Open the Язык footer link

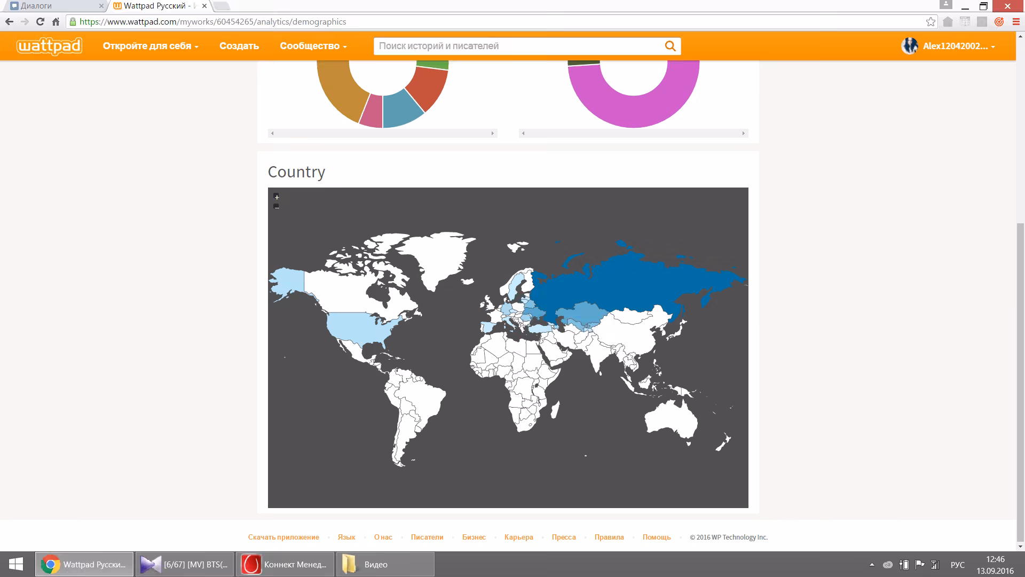[346, 537]
